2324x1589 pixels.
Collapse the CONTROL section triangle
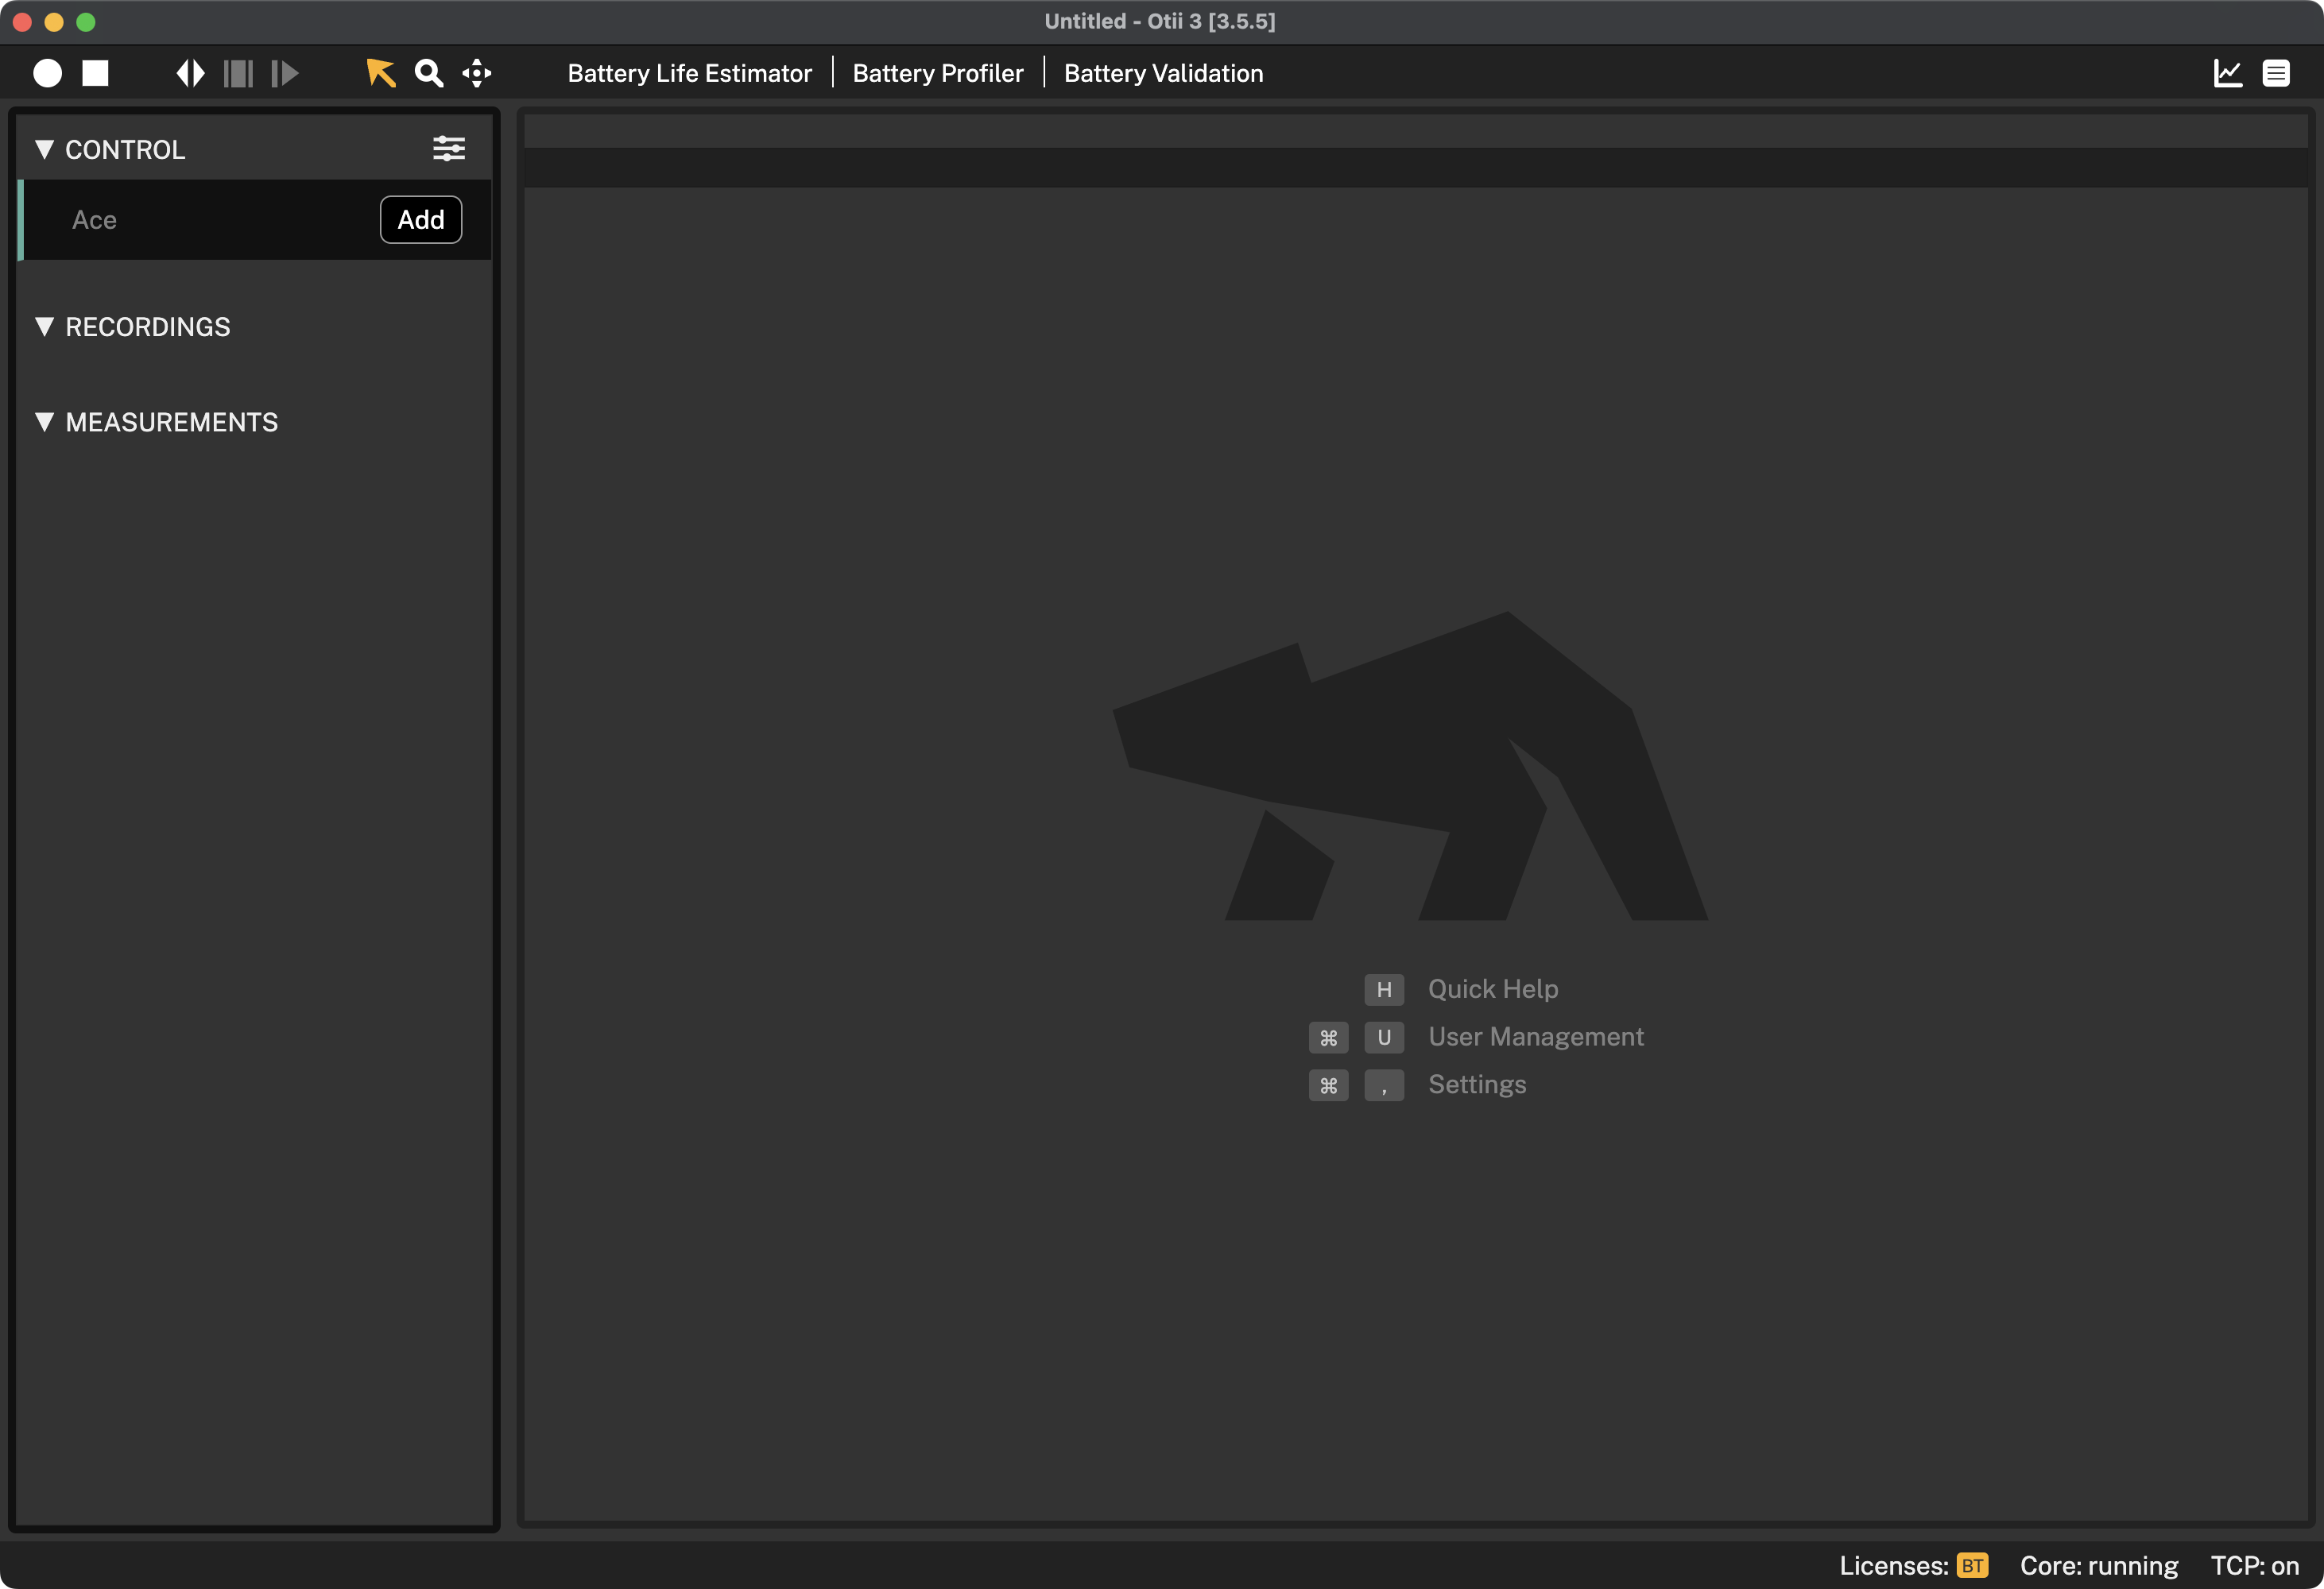coord(44,149)
